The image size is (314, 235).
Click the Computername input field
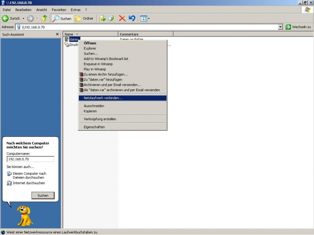click(x=30, y=159)
